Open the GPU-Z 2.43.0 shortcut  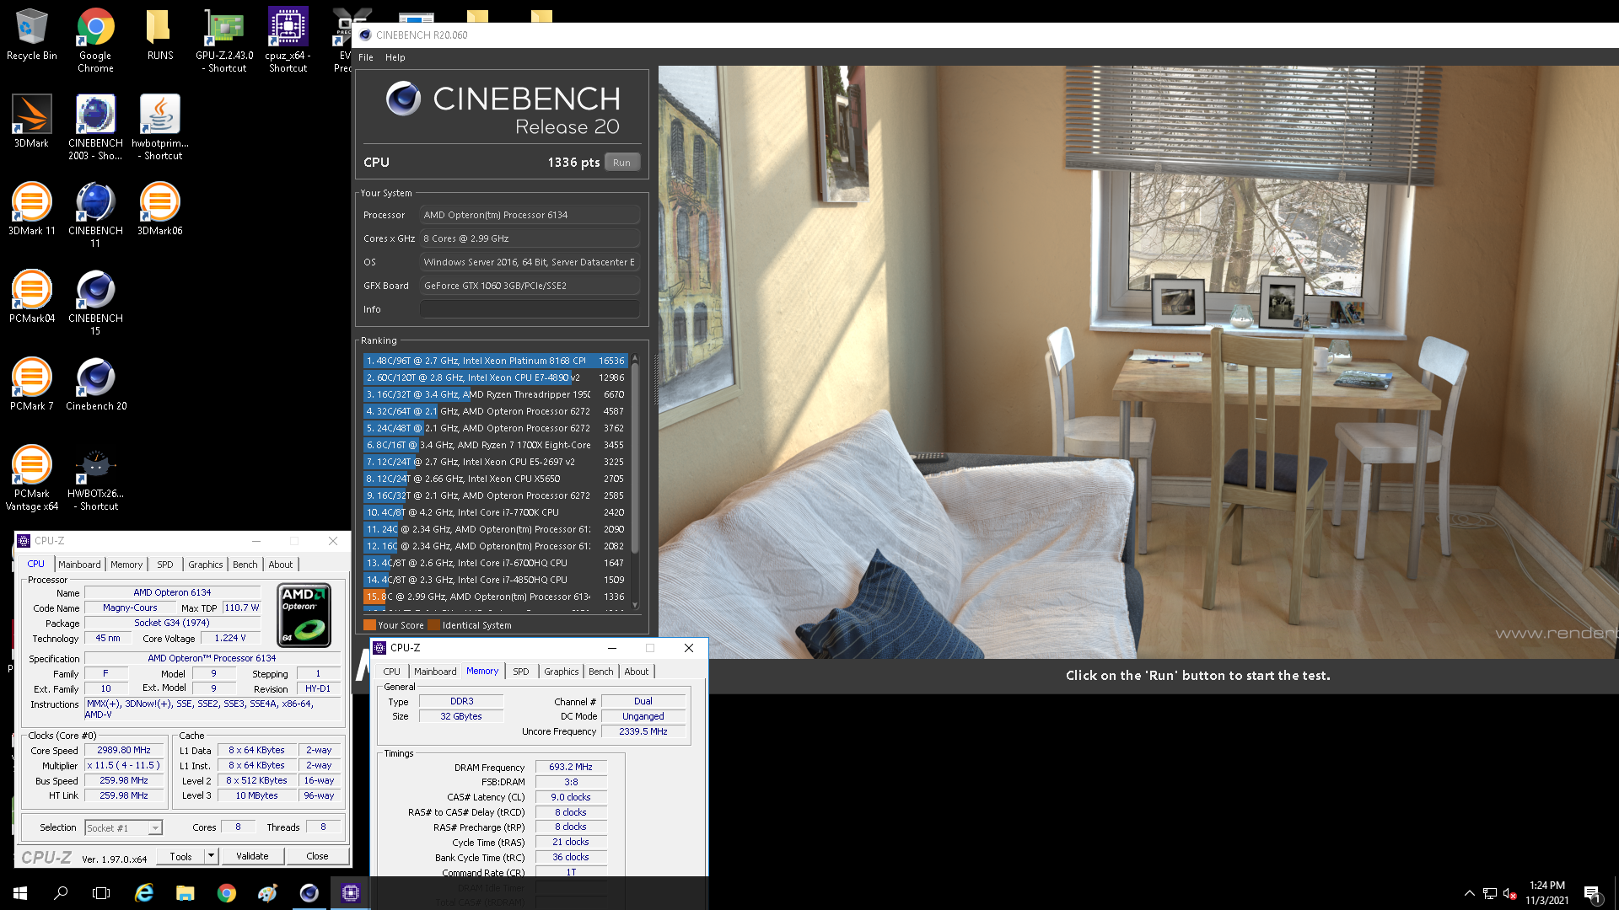(224, 40)
